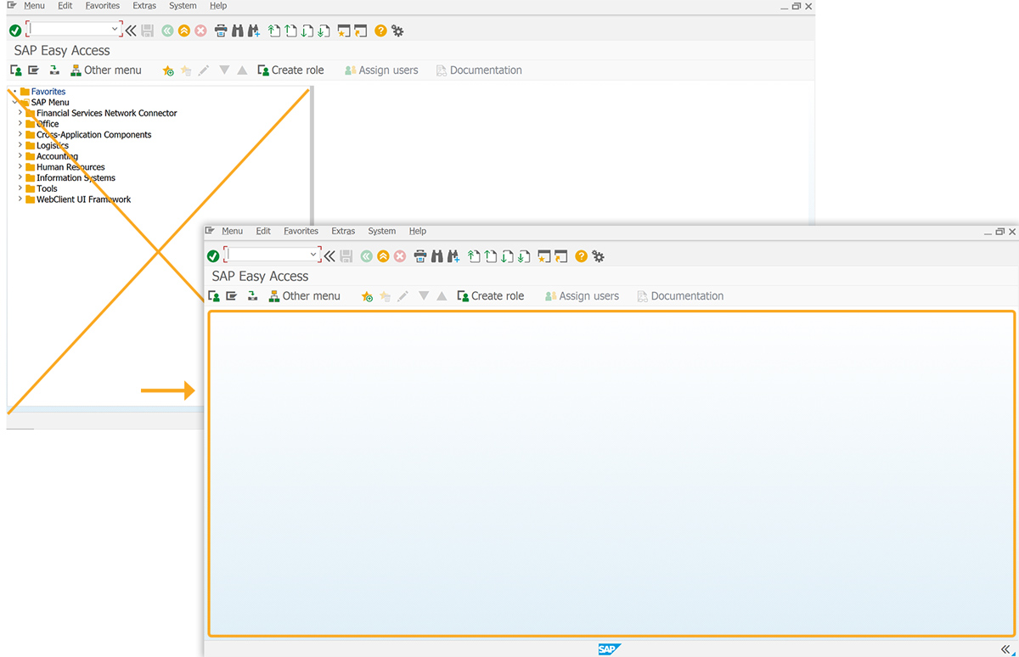Open the Extras menu in the back window
This screenshot has height=657, width=1019.
(144, 6)
